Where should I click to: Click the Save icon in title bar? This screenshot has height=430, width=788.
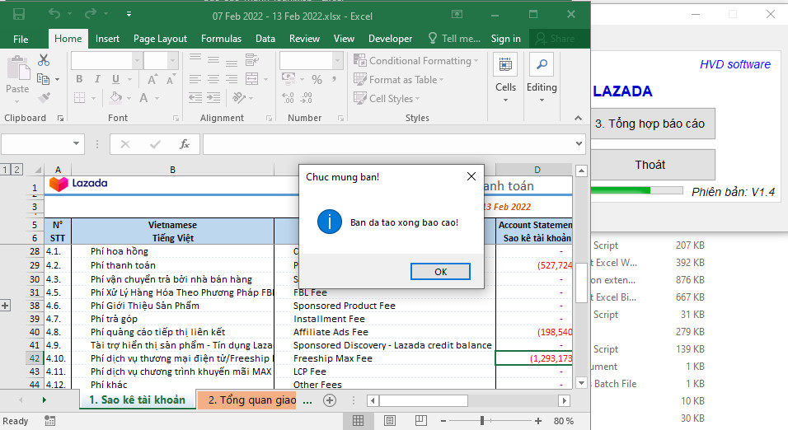(19, 14)
